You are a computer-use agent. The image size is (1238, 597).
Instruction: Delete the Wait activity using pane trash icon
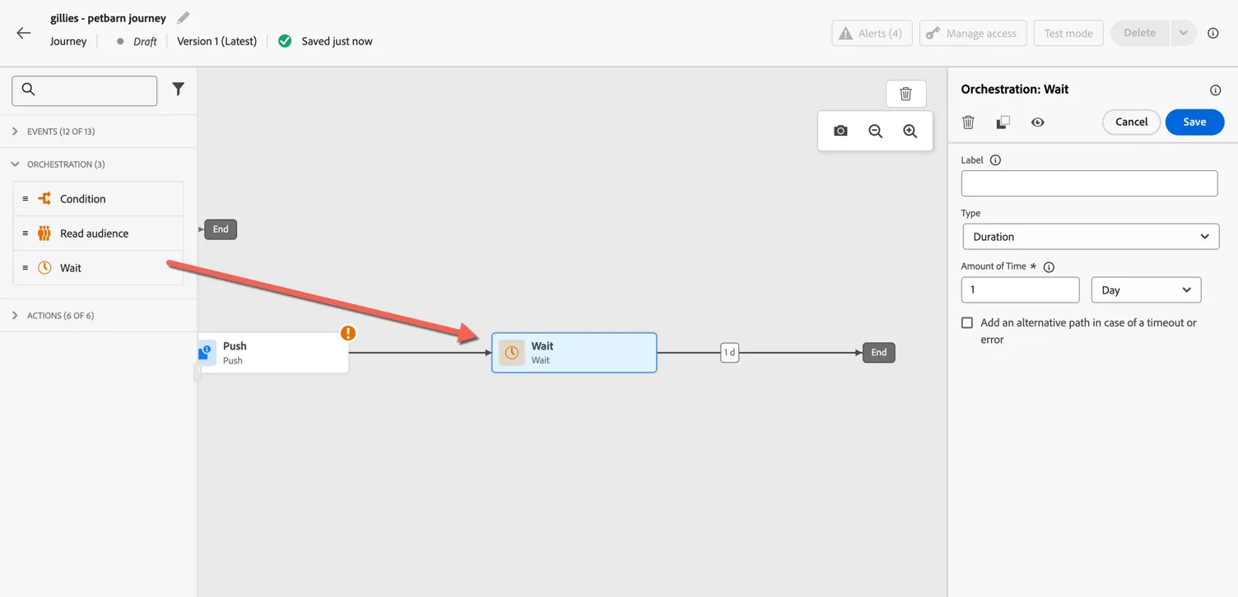coord(968,122)
